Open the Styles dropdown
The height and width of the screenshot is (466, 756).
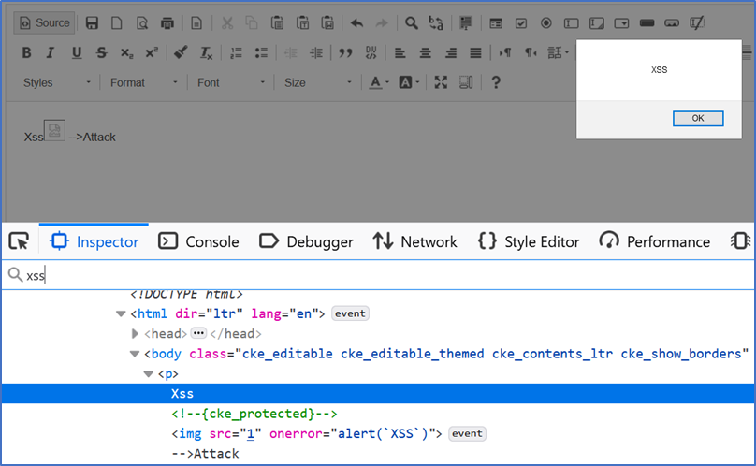pos(57,83)
